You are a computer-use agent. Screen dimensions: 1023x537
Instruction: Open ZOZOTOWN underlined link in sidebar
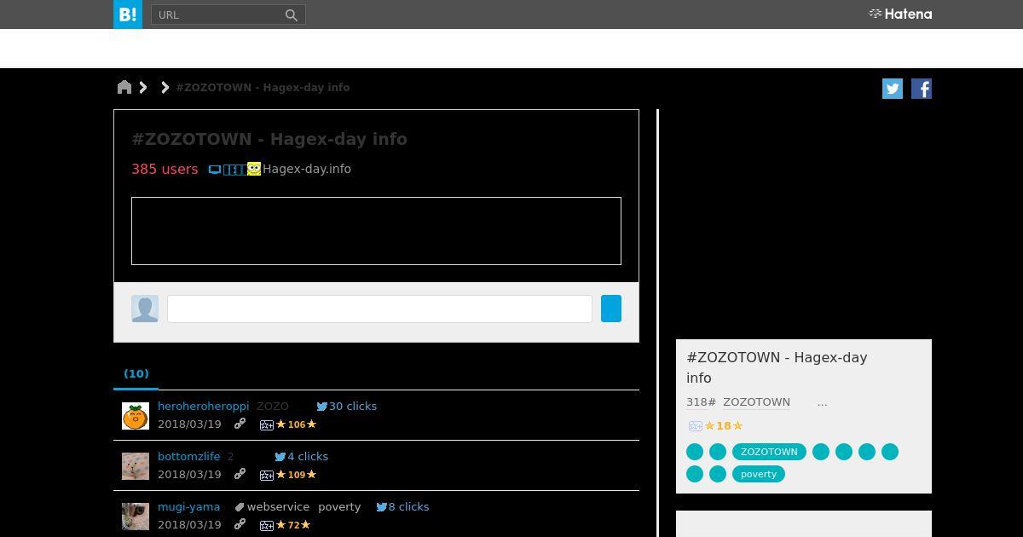coord(756,402)
